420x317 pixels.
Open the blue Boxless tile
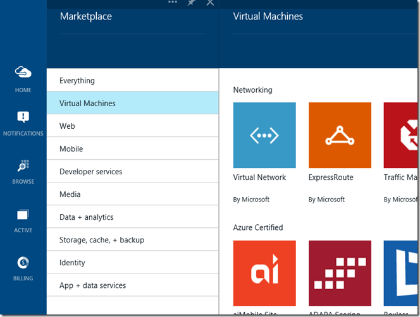[x=400, y=273]
